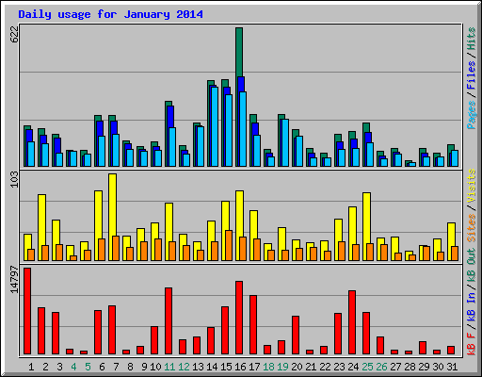This screenshot has width=482, height=377.
Task: Click the cyan pages bar for day 14
Action: [x=215, y=126]
